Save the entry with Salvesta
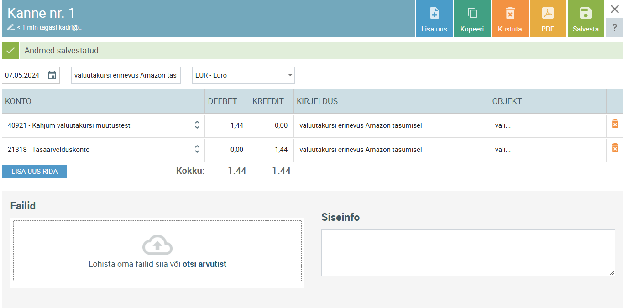This screenshot has width=623, height=308. tap(586, 14)
